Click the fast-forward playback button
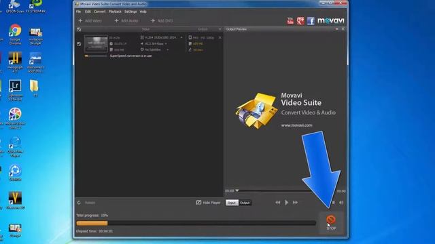The height and width of the screenshot is (244, 435). [x=295, y=203]
